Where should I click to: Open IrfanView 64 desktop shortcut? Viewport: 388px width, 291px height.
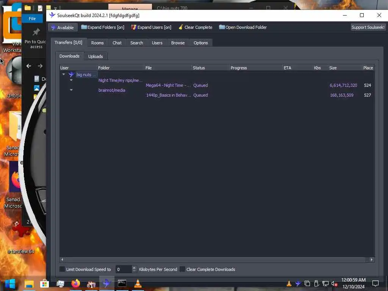point(21,237)
